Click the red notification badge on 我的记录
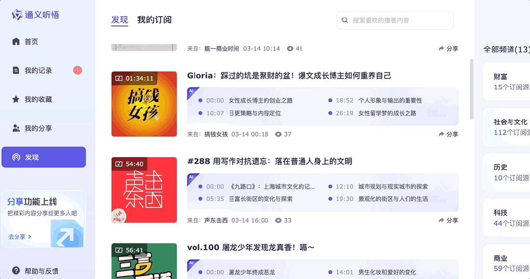This screenshot has width=530, height=279. 78,70
